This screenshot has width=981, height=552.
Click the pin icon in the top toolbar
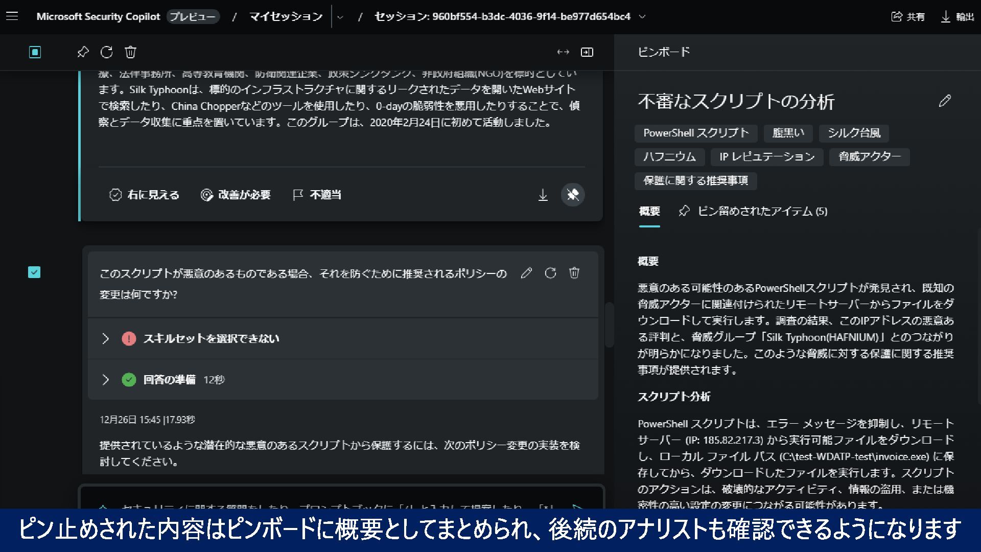[x=83, y=52]
